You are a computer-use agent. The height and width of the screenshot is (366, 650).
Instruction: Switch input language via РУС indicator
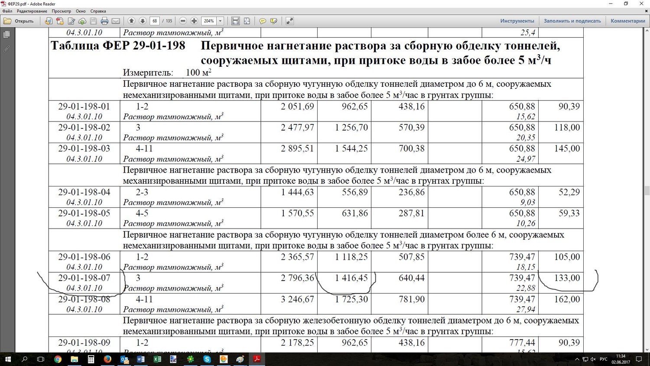[603, 359]
